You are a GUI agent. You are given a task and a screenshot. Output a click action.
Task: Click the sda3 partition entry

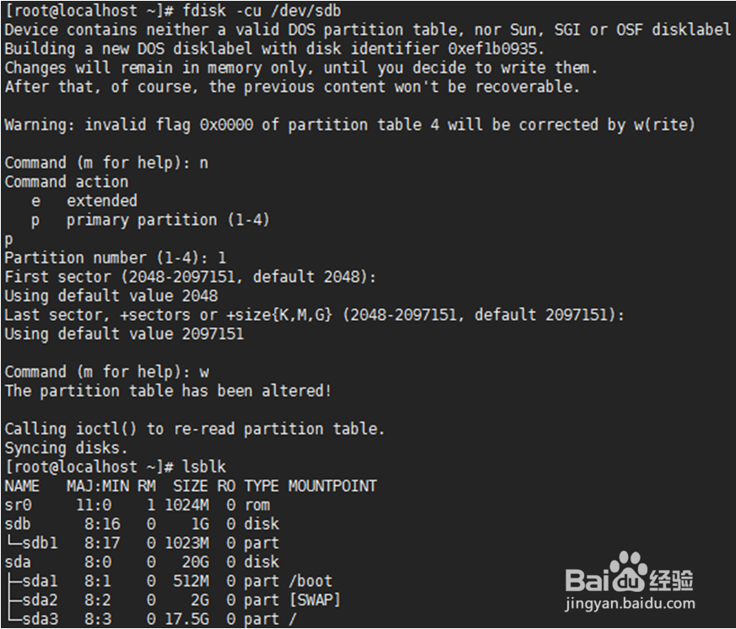click(35, 619)
